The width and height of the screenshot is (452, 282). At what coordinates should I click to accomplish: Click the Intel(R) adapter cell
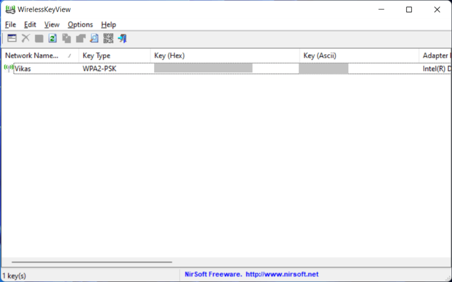point(437,69)
